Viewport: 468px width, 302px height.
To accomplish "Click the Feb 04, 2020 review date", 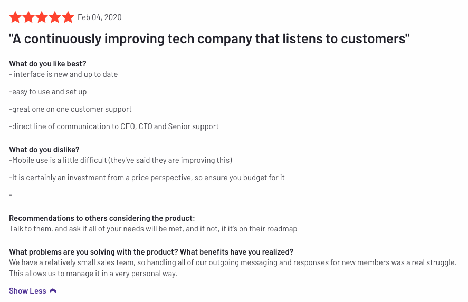I will coord(99,17).
